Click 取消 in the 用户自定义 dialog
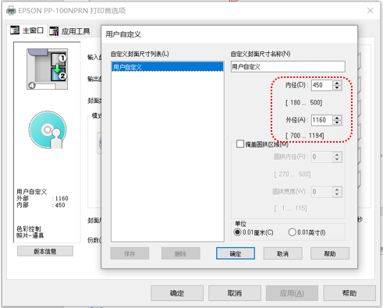Screen dimensions: 383x308 pyautogui.click(x=282, y=253)
